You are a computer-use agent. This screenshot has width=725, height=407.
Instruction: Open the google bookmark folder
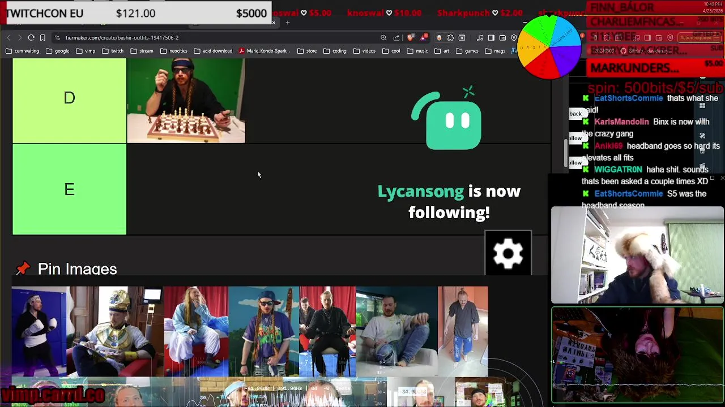[58, 51]
